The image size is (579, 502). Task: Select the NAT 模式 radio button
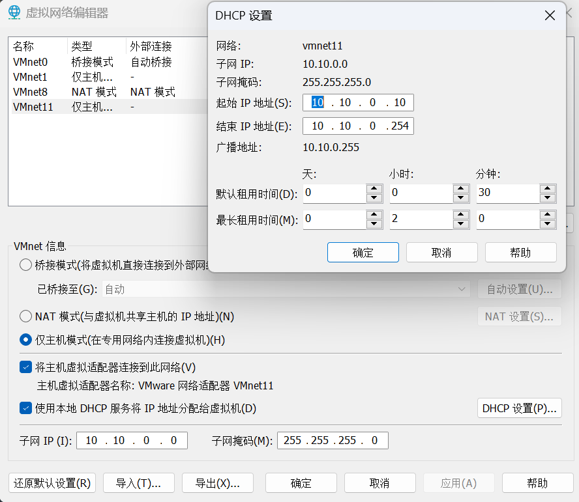(x=26, y=316)
